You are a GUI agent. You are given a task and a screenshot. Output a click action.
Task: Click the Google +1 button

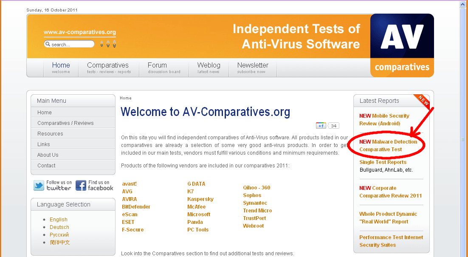[x=321, y=126]
